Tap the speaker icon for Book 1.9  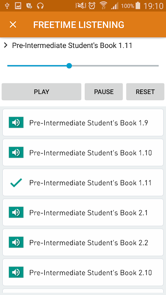(16, 123)
